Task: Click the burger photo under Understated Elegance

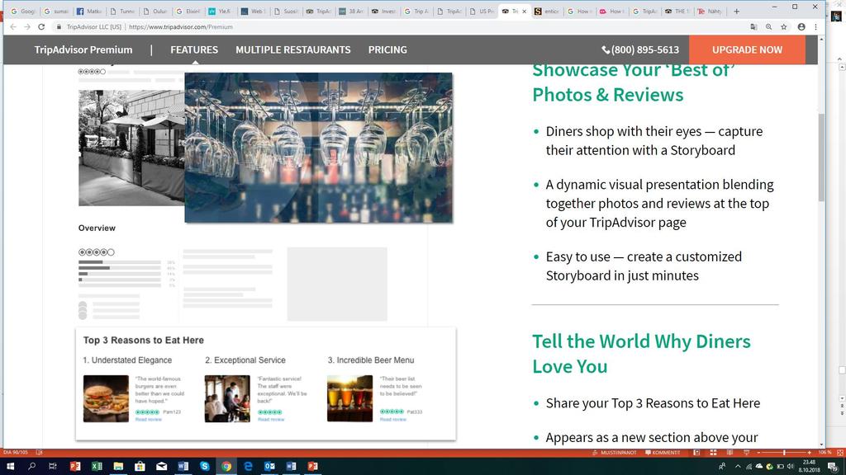Action: coord(106,398)
